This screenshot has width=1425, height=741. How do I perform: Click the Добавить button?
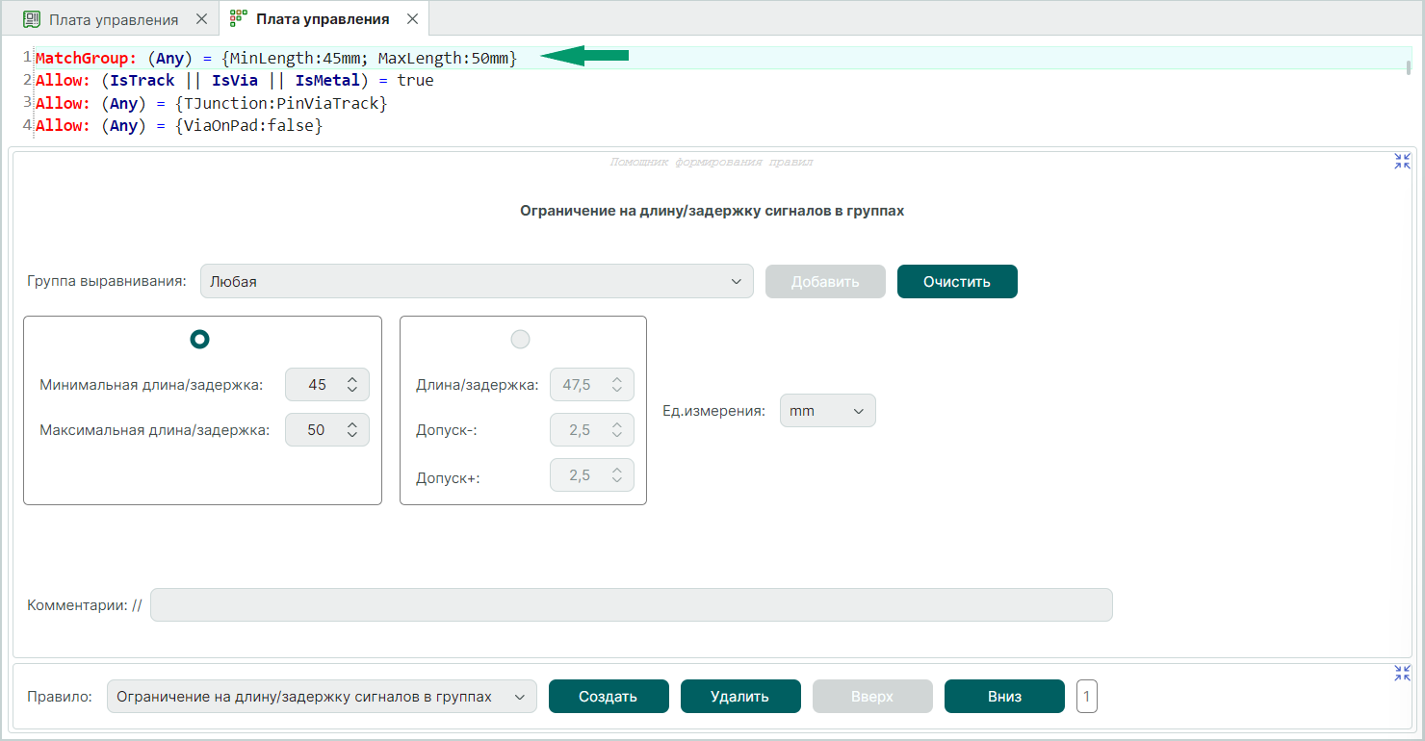[825, 282]
